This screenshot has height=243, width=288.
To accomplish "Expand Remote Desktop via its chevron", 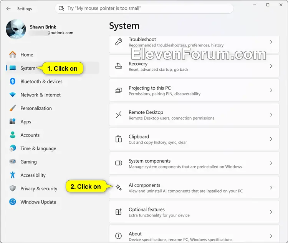I will (271, 115).
